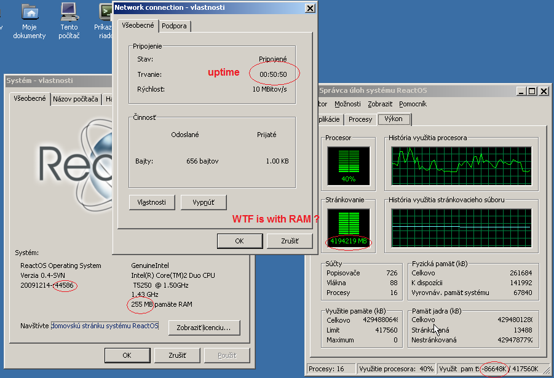Click the Procesor usage gauge showing 40%
Viewport: 554px width, 378px height.
[x=349, y=166]
